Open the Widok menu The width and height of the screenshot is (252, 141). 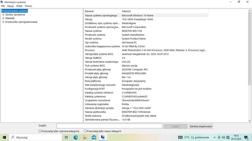[19, 6]
